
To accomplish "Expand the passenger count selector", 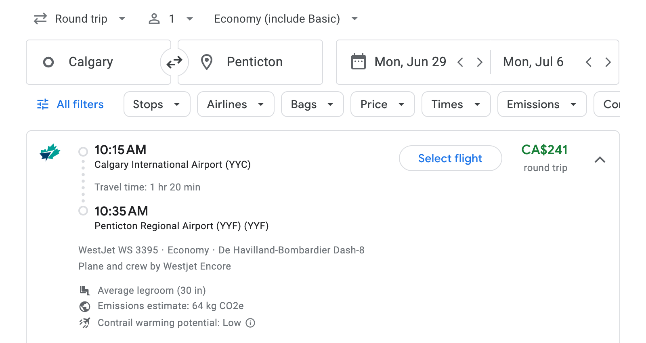I will point(189,19).
